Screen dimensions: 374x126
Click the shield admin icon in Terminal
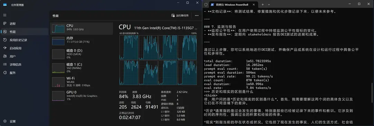tap(206, 4)
